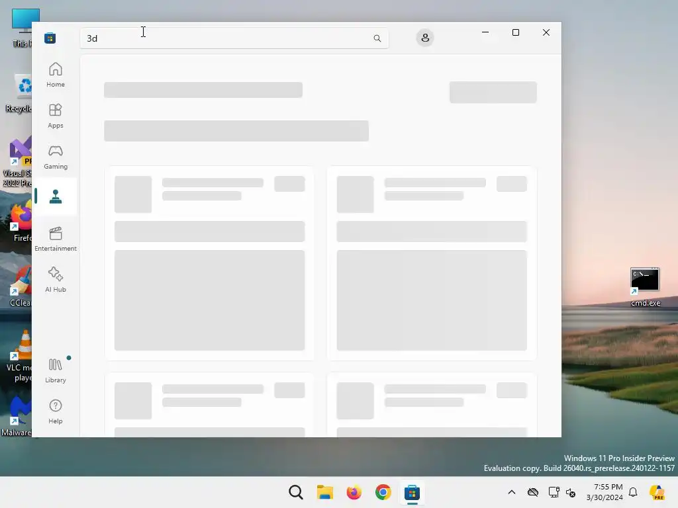Launch Firefox from the taskbar
The width and height of the screenshot is (678, 508).
(354, 492)
